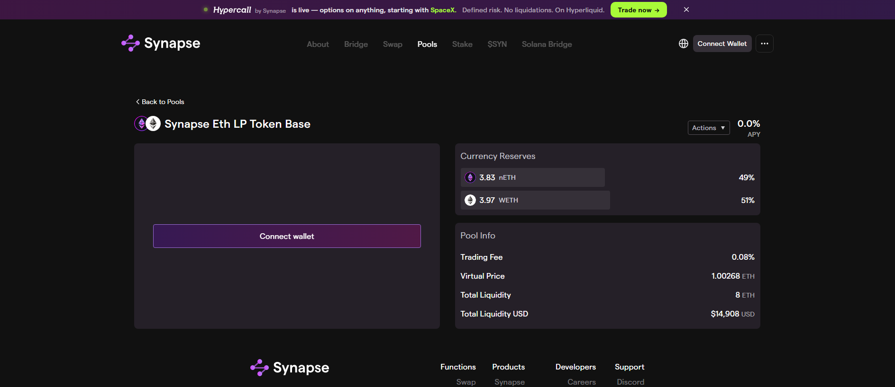Click the footer Support heading
The image size is (895, 387).
tap(630, 367)
